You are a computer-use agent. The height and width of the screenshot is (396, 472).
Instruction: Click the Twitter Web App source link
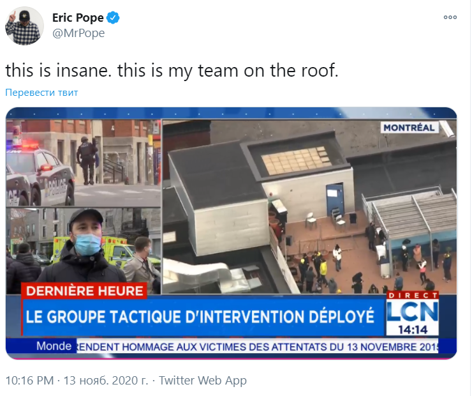pyautogui.click(x=203, y=381)
